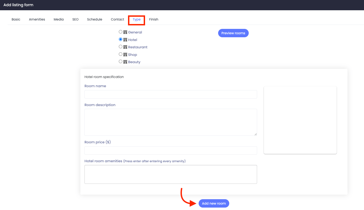Click the building icon beside Restaurant

(125, 47)
